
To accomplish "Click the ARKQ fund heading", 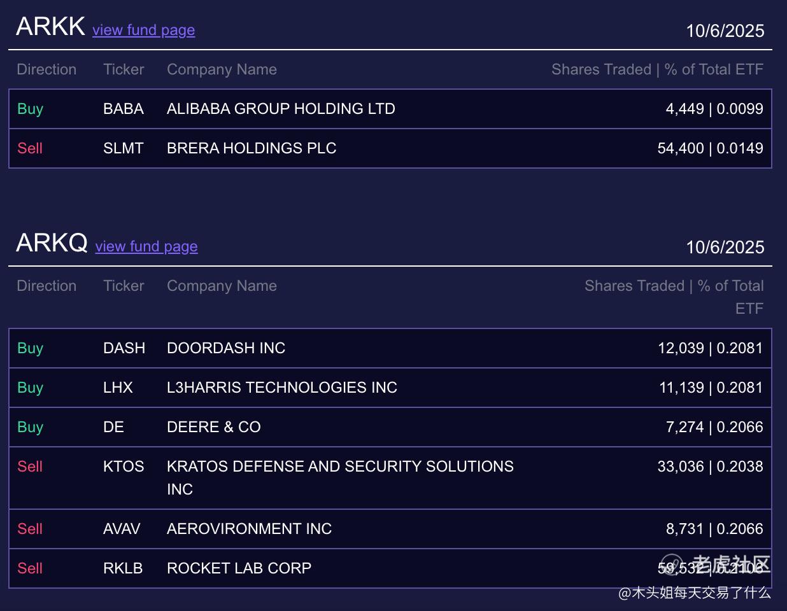I will tap(52, 243).
